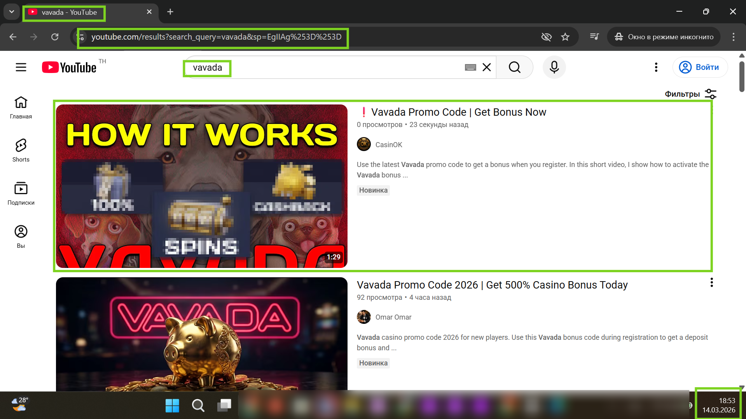Open options menu for Vavada Promo Code 2026 video
Viewport: 746px width, 419px height.
(x=711, y=283)
